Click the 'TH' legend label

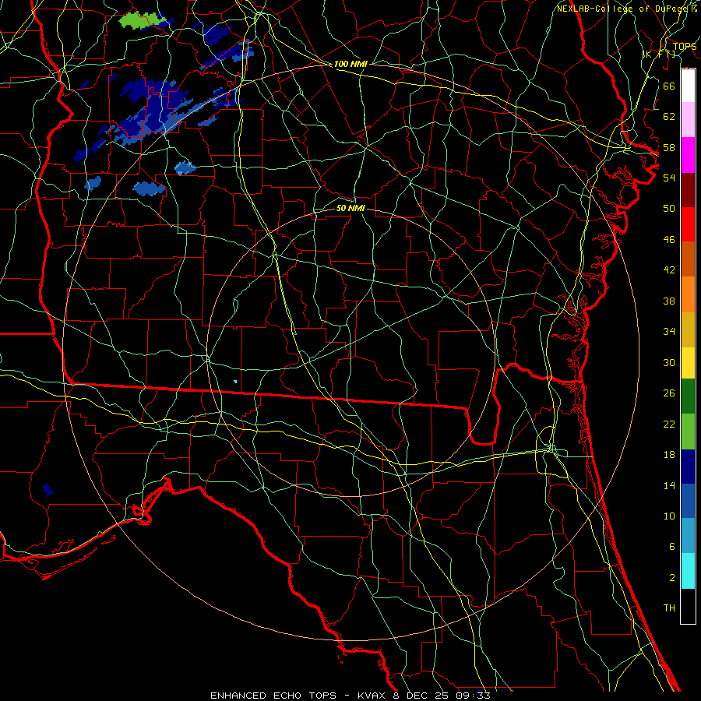click(x=669, y=608)
